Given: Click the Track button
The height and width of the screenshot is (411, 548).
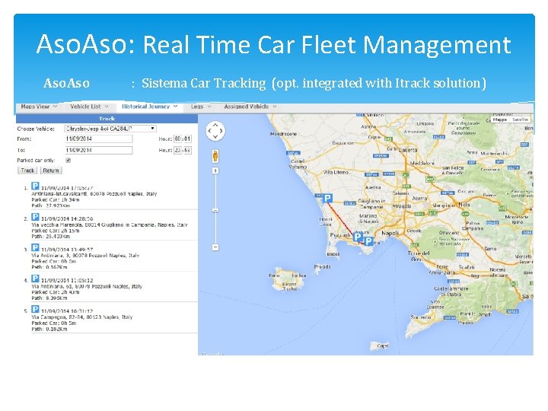Looking at the screenshot, I should coord(27,170).
